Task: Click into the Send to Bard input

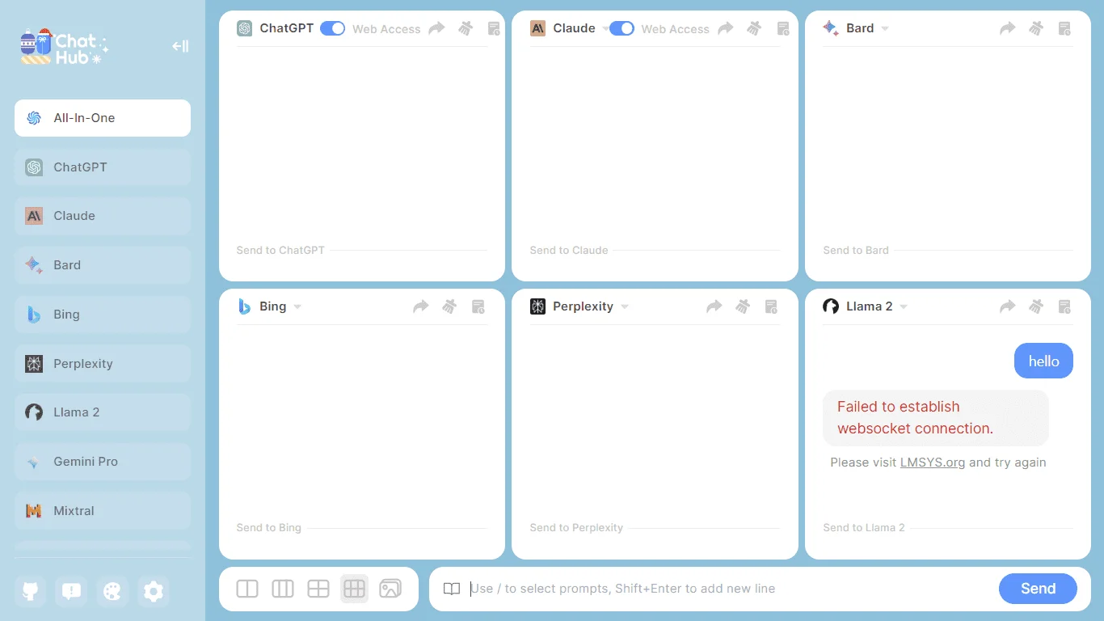Action: 948,251
